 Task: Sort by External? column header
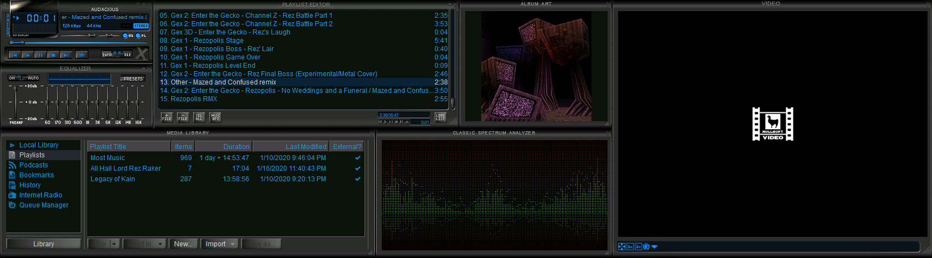point(347,146)
